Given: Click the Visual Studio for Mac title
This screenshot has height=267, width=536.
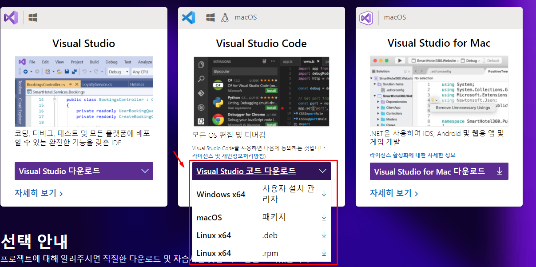Looking at the screenshot, I should [x=439, y=43].
